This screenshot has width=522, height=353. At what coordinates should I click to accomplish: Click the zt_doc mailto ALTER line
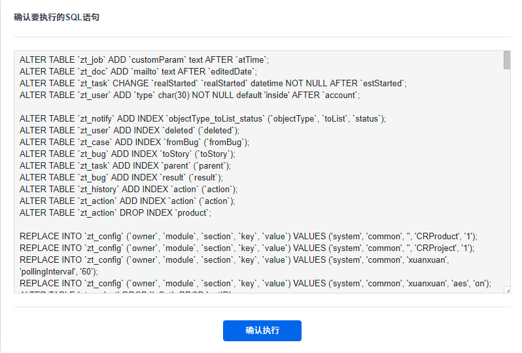[x=138, y=71]
